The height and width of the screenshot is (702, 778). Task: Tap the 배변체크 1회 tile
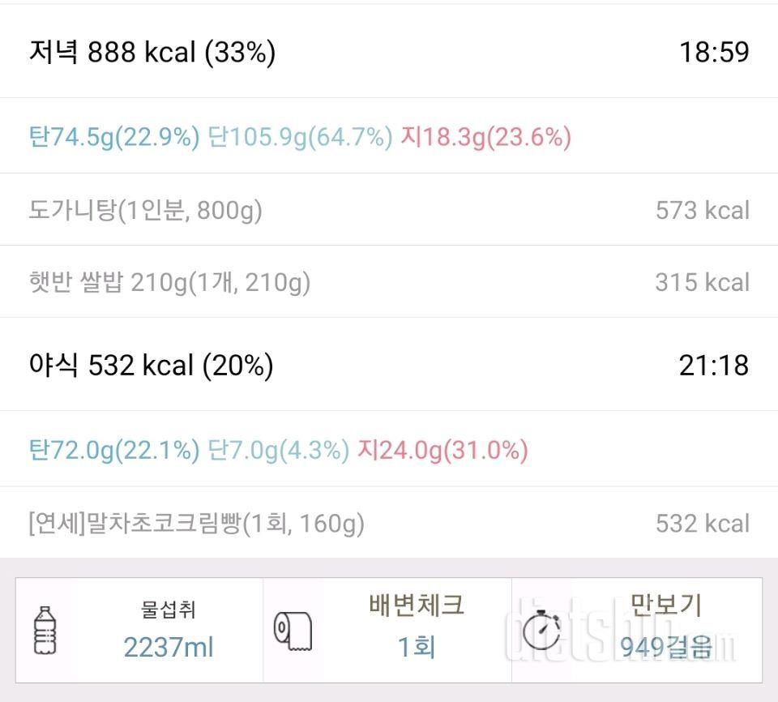click(417, 630)
